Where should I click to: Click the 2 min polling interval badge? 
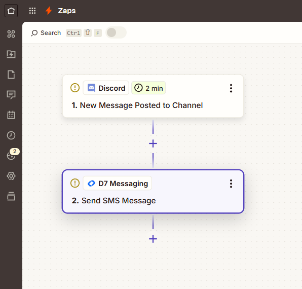tap(148, 88)
